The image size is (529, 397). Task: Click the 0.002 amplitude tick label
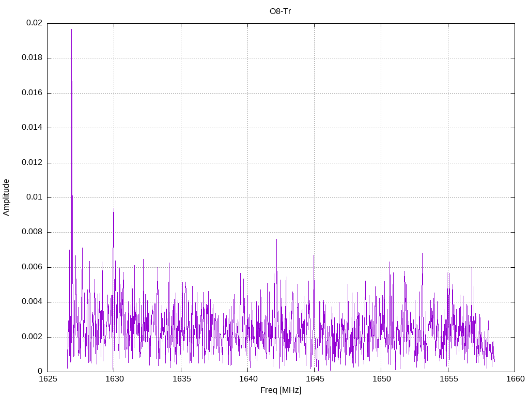point(32,337)
